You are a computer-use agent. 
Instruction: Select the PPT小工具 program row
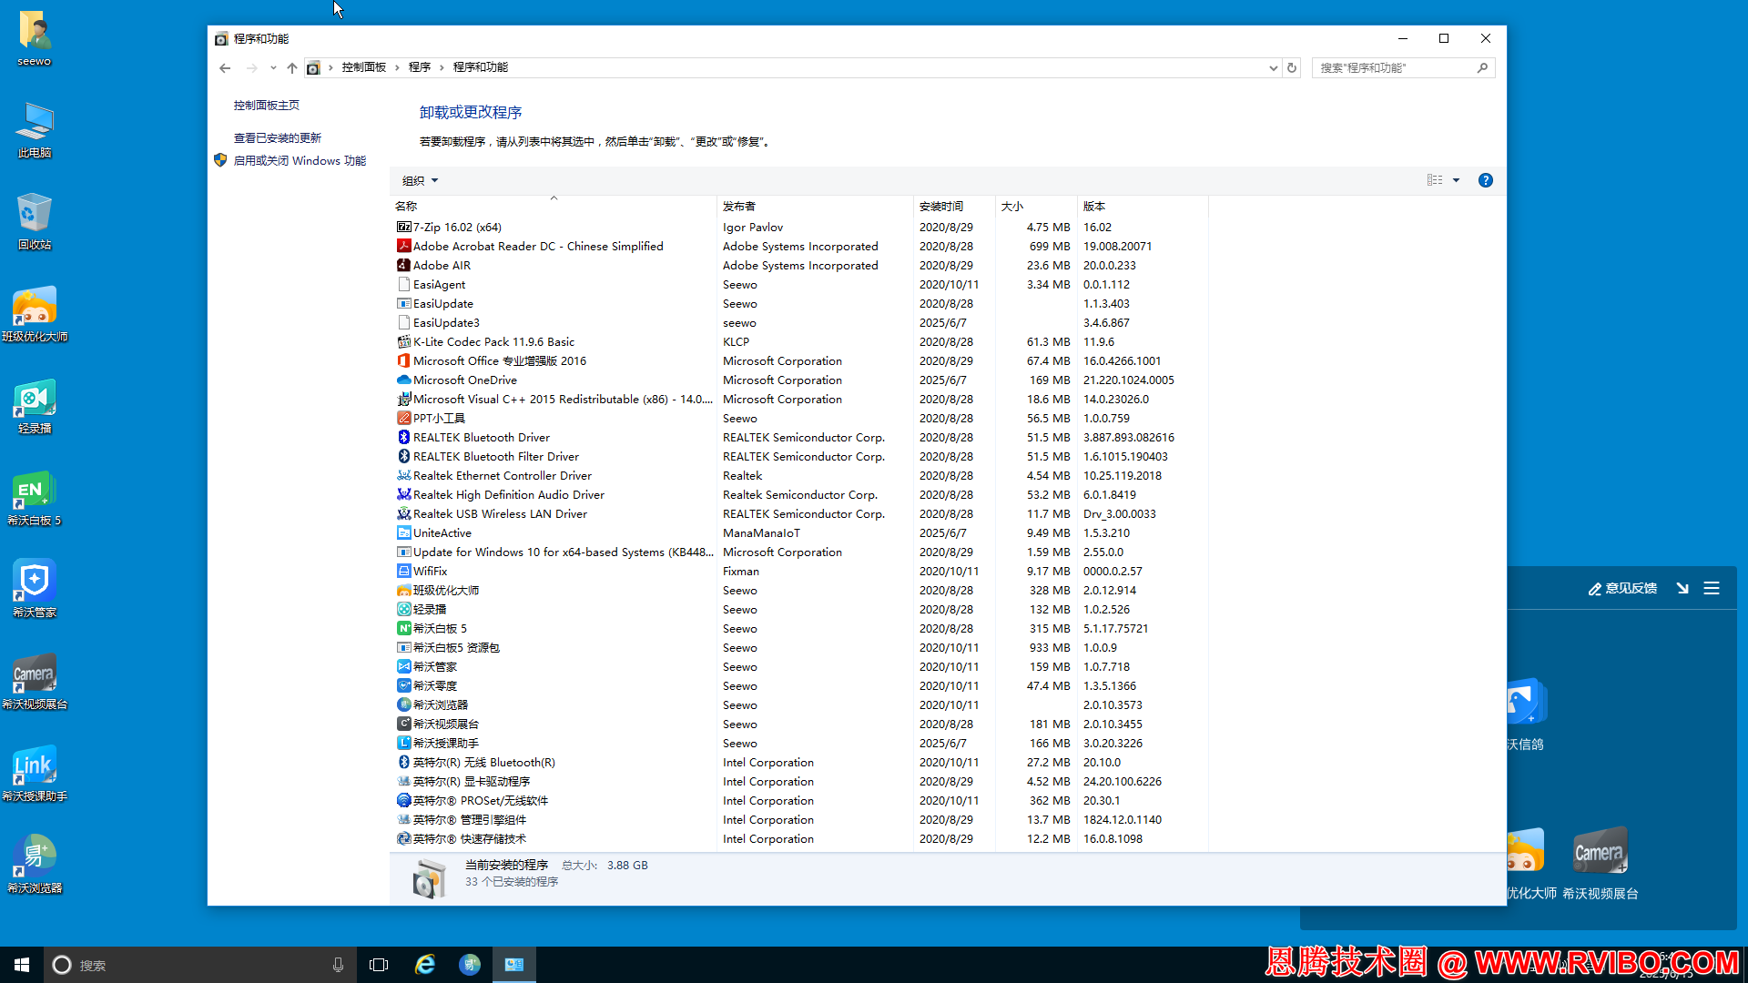click(x=801, y=419)
